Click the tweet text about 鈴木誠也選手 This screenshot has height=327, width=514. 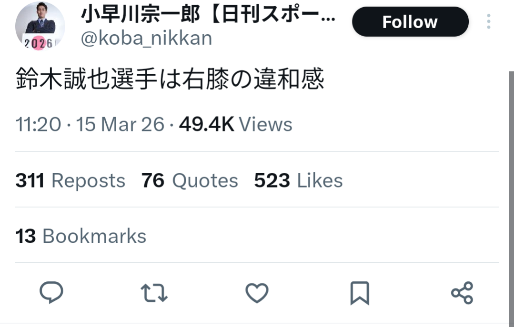point(170,79)
